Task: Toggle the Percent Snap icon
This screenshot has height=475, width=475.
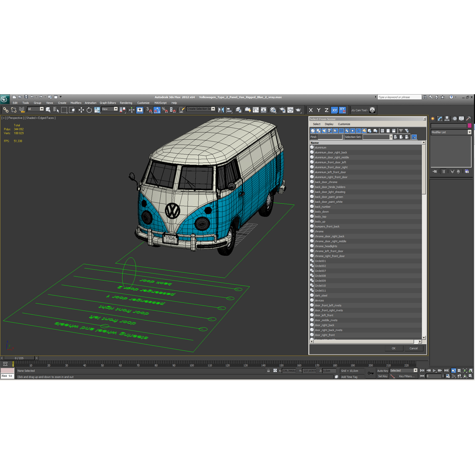Action: pyautogui.click(x=165, y=110)
